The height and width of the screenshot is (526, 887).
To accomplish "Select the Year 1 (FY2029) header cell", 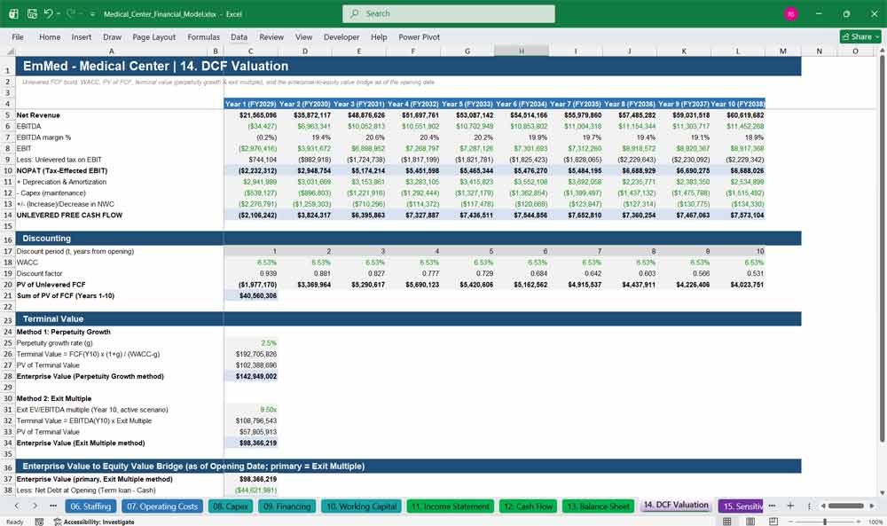I will (x=251, y=104).
